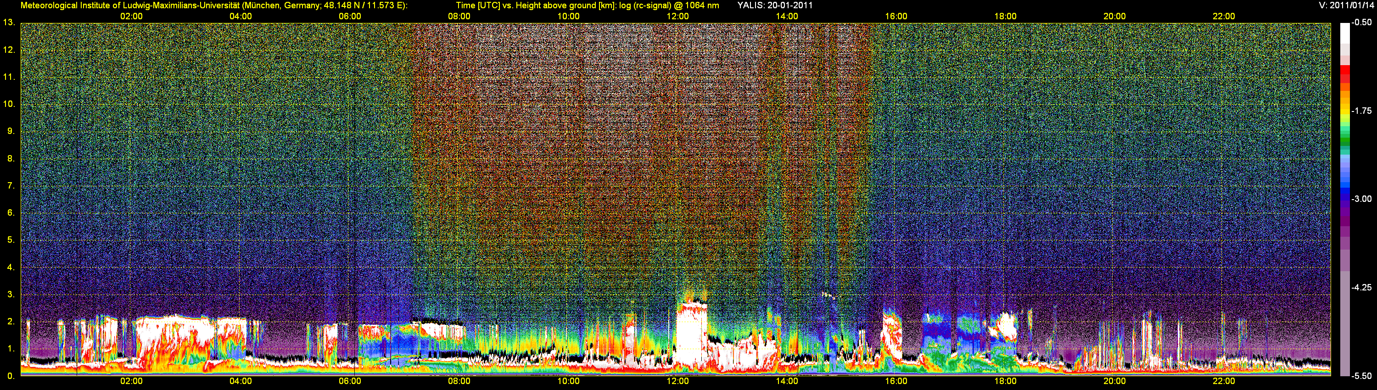Select the 02:00 label on the top time axis

tap(131, 16)
